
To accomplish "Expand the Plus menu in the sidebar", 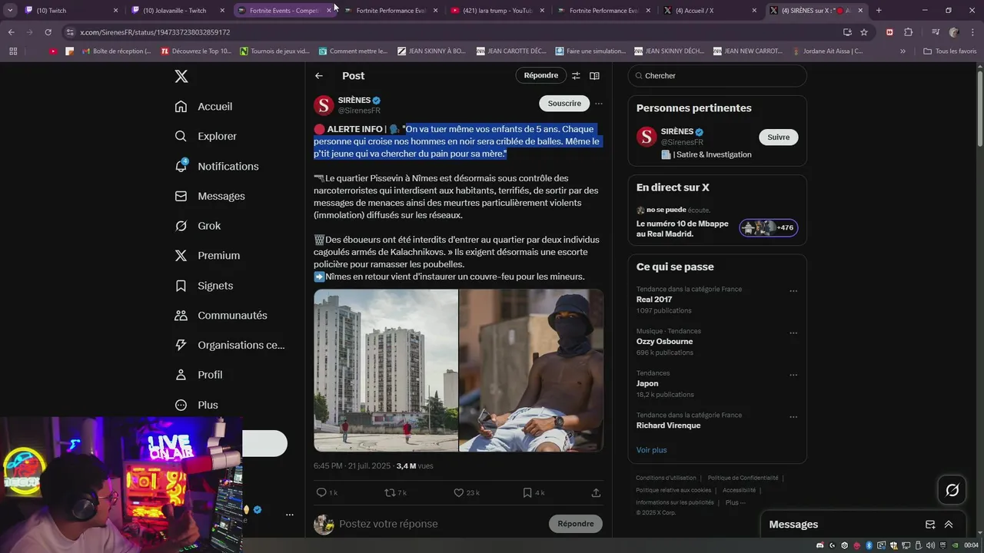I will pyautogui.click(x=196, y=405).
